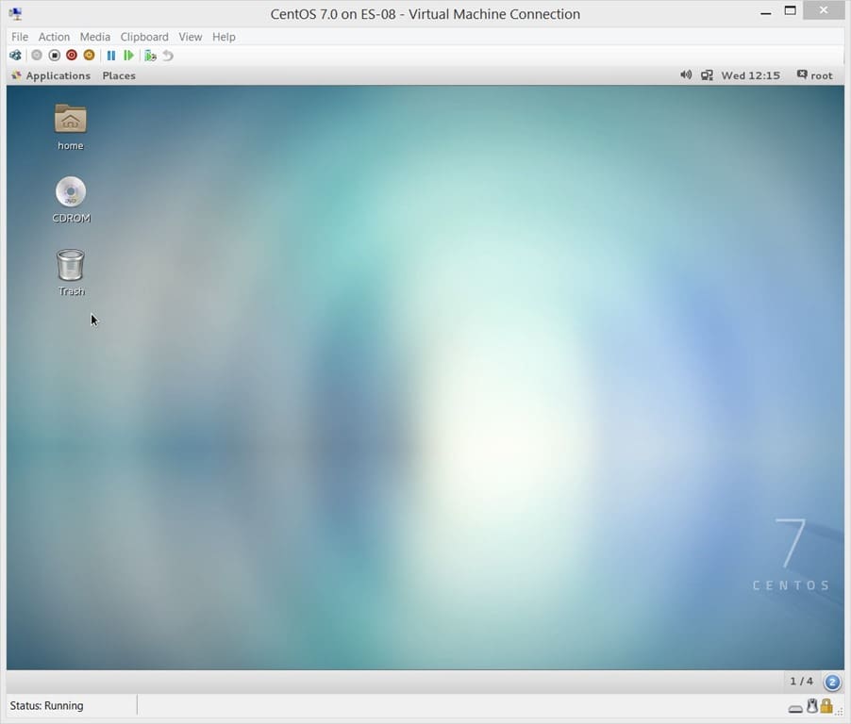Select the home folder desktop icon
Image resolution: width=851 pixels, height=724 pixels.
(71, 127)
